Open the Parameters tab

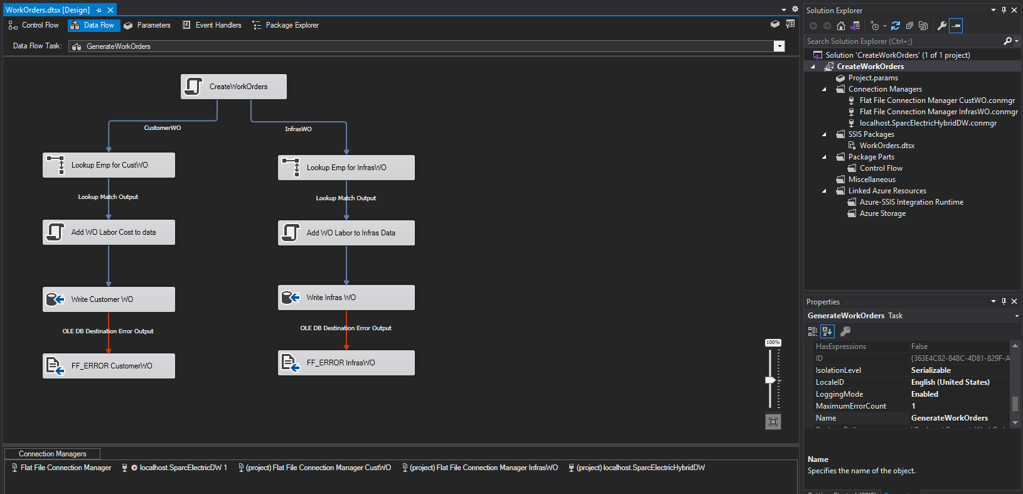click(147, 25)
